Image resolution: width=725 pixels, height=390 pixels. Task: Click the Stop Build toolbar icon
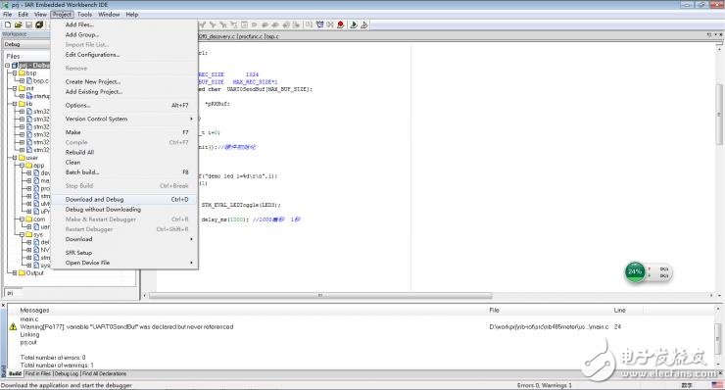(x=330, y=24)
